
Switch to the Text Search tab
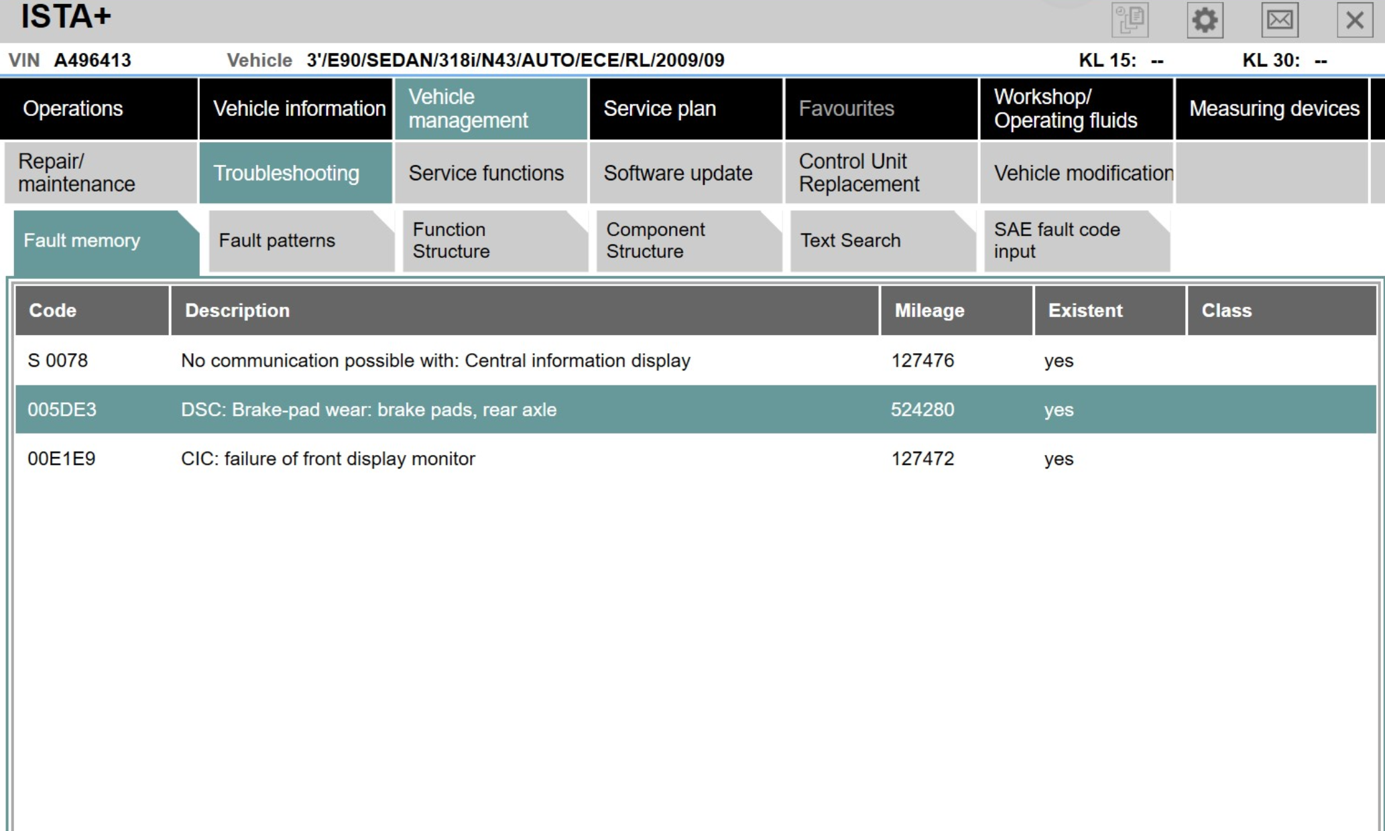pyautogui.click(x=883, y=241)
